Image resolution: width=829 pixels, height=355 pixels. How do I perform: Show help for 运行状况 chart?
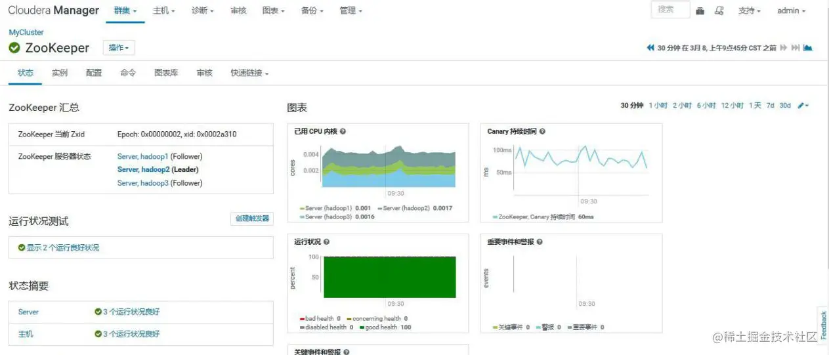pos(326,241)
